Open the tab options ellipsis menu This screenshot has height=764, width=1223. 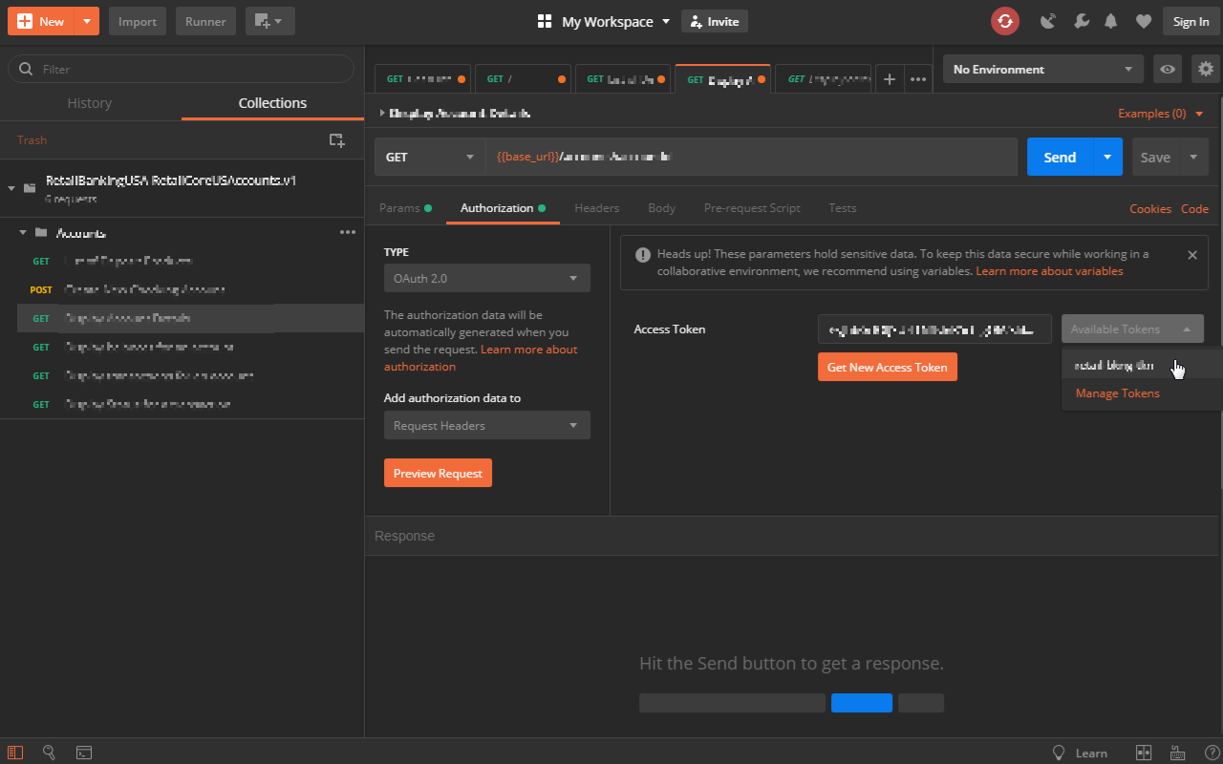(918, 79)
